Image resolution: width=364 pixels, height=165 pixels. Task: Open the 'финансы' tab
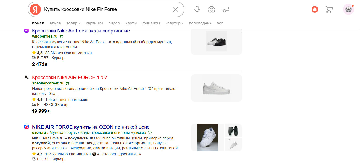click(x=151, y=23)
